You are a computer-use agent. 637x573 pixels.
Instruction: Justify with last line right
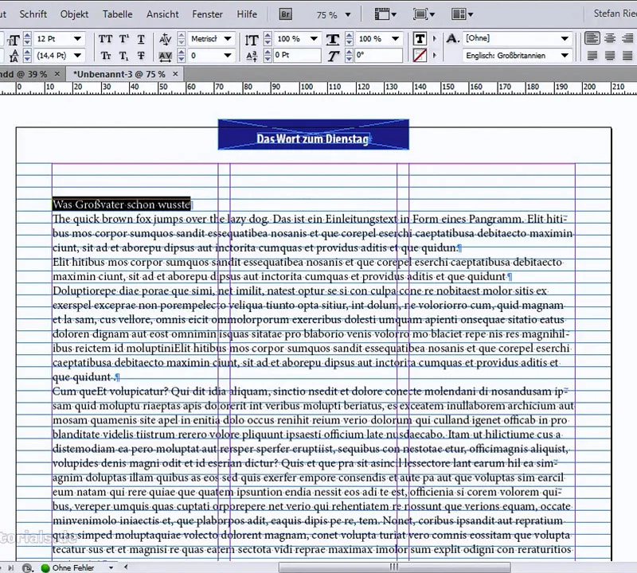(x=627, y=55)
